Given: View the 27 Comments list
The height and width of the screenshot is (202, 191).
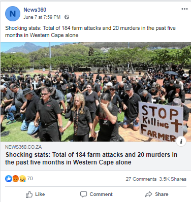Looking at the screenshot, I should [x=141, y=179].
